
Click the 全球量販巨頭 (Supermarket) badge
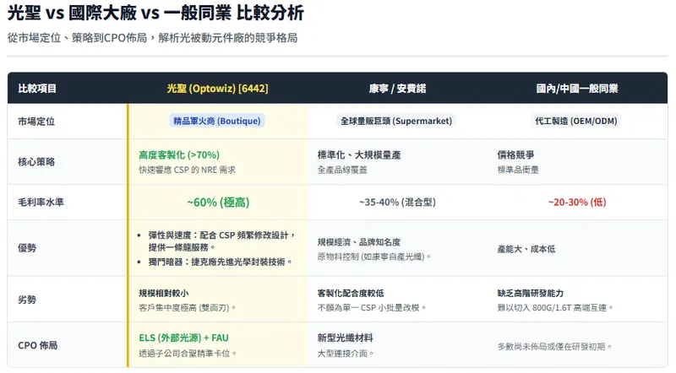coord(396,121)
